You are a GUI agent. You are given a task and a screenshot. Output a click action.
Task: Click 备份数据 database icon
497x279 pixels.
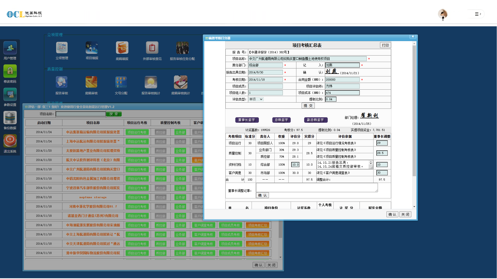click(10, 118)
